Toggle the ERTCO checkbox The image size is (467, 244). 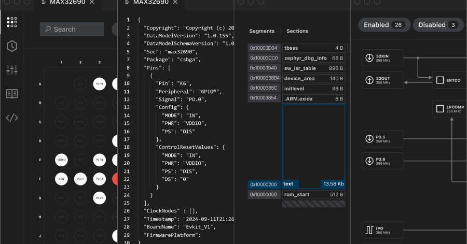439,80
